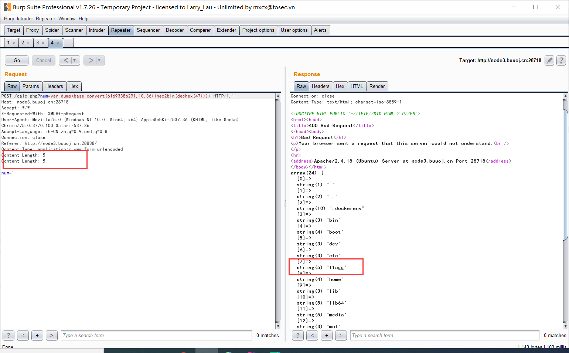Click the Cancel button
The image size is (569, 353).
[44, 60]
